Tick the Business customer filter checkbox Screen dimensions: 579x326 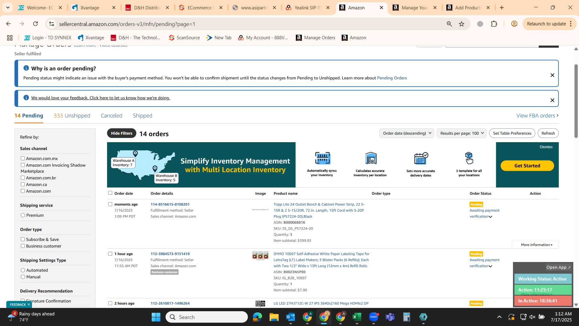tap(23, 246)
